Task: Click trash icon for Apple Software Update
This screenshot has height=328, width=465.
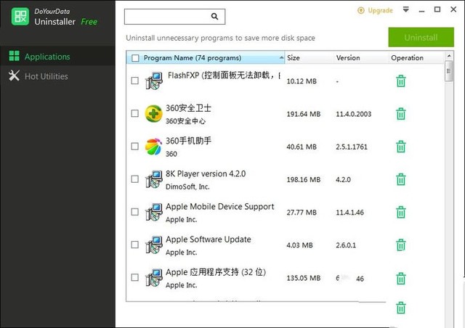Action: coord(400,245)
